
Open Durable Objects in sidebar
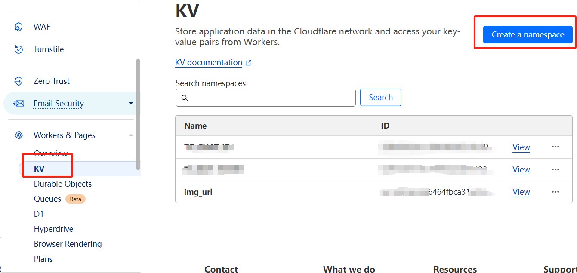63,184
